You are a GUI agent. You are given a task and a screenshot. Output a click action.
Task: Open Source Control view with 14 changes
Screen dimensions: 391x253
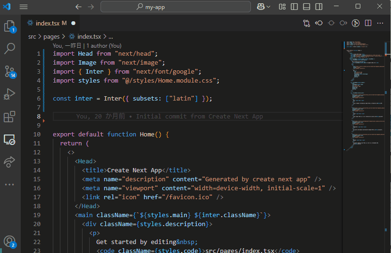[10, 72]
